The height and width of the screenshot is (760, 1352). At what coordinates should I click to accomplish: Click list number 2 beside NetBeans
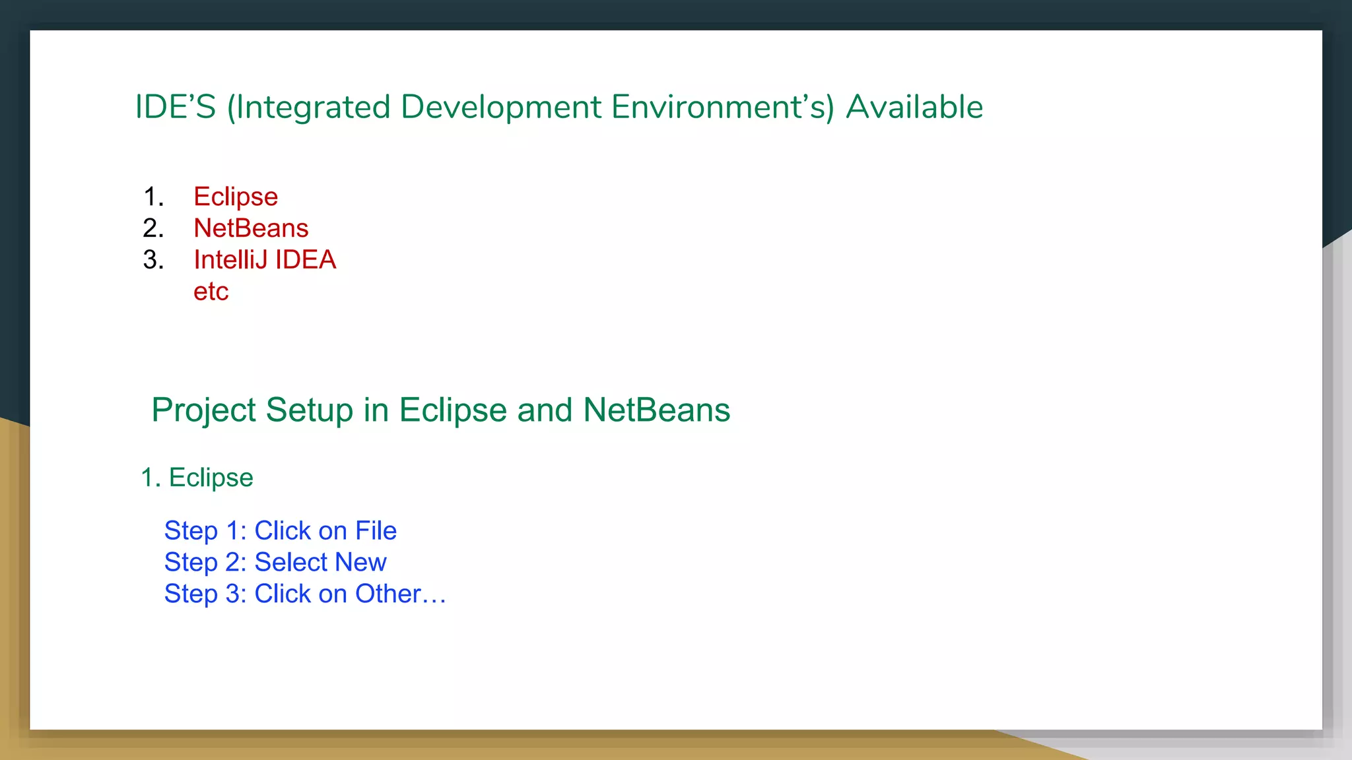click(x=153, y=228)
